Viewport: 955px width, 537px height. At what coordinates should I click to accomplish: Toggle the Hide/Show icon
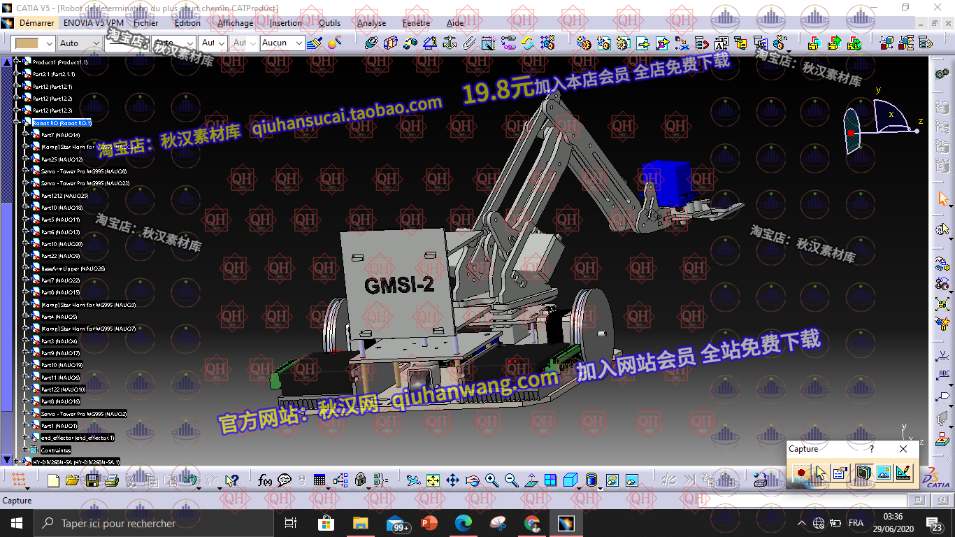(612, 480)
